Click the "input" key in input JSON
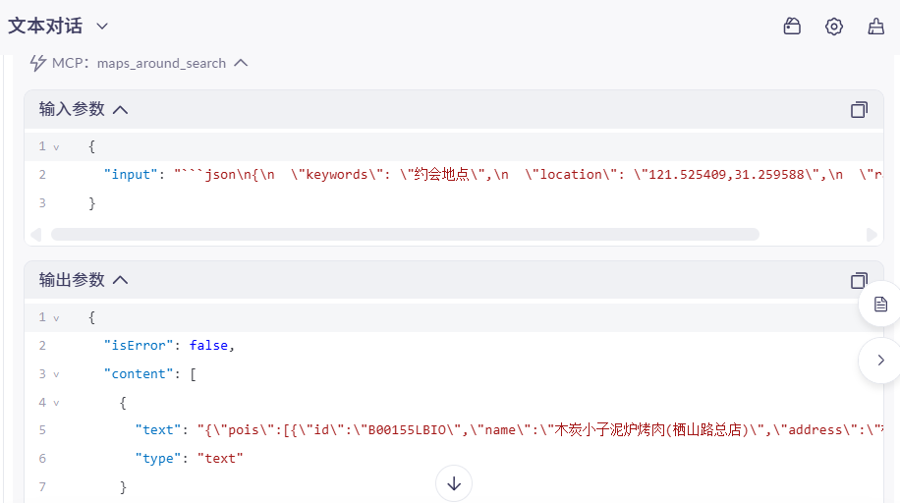Viewport: 900px width, 503px height. point(131,175)
